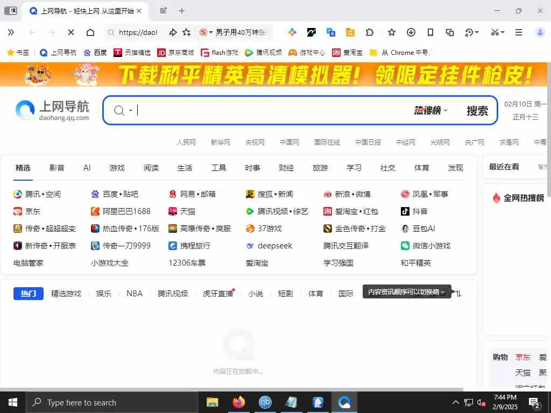Switch to the 发现 tab
The width and height of the screenshot is (551, 413).
point(455,168)
